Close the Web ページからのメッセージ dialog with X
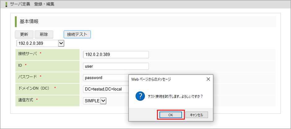The image size is (291, 129). pos(208,79)
